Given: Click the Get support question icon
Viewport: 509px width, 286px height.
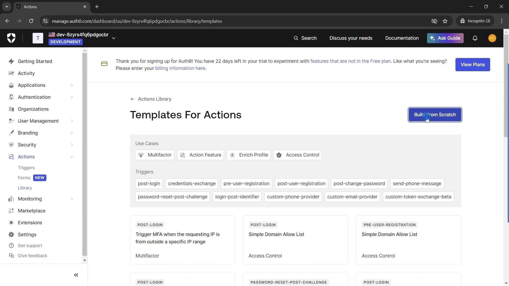Looking at the screenshot, I should pos(11,246).
